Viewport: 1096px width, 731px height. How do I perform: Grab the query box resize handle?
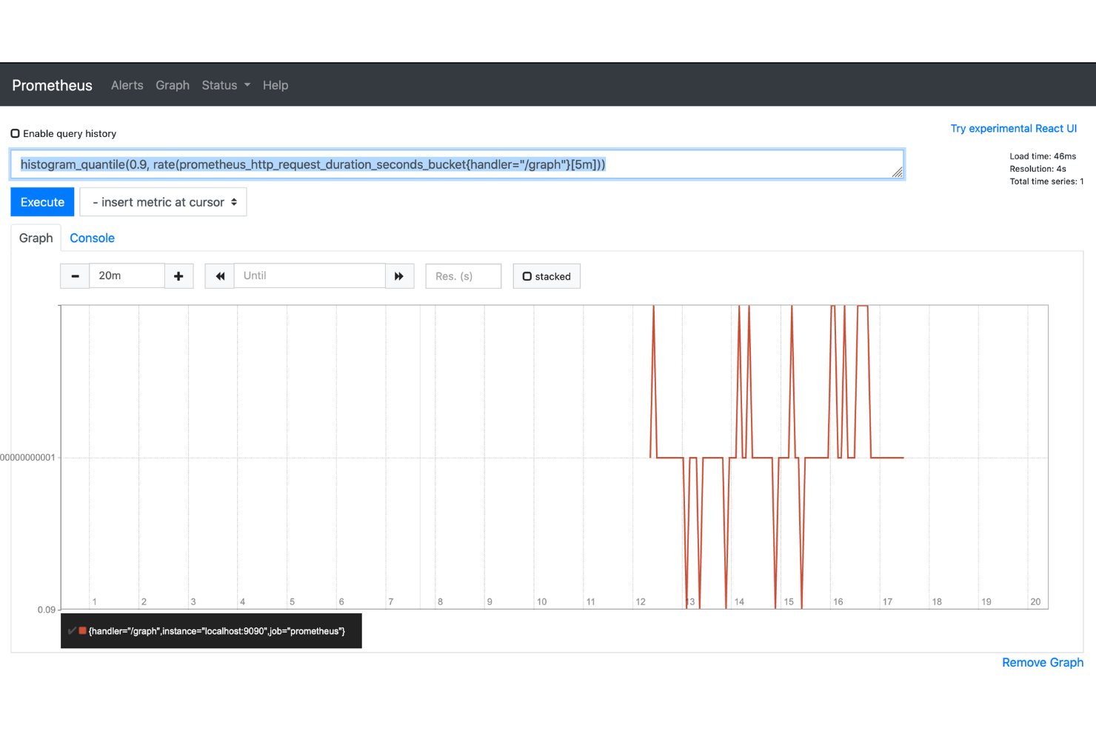point(897,172)
